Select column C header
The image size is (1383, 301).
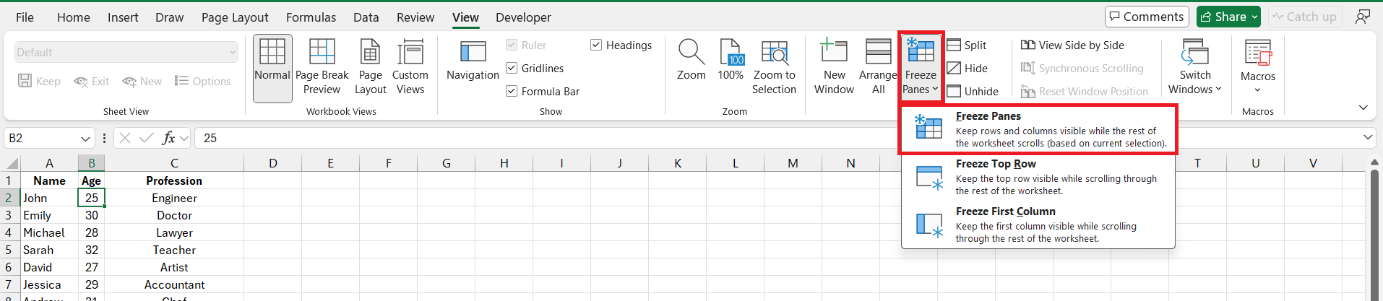click(174, 163)
